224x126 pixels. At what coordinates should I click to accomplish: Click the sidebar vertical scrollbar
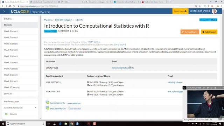click(41, 51)
